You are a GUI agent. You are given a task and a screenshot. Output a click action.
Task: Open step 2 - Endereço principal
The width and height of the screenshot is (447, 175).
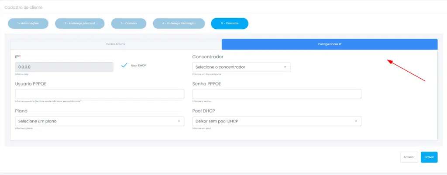pos(79,23)
